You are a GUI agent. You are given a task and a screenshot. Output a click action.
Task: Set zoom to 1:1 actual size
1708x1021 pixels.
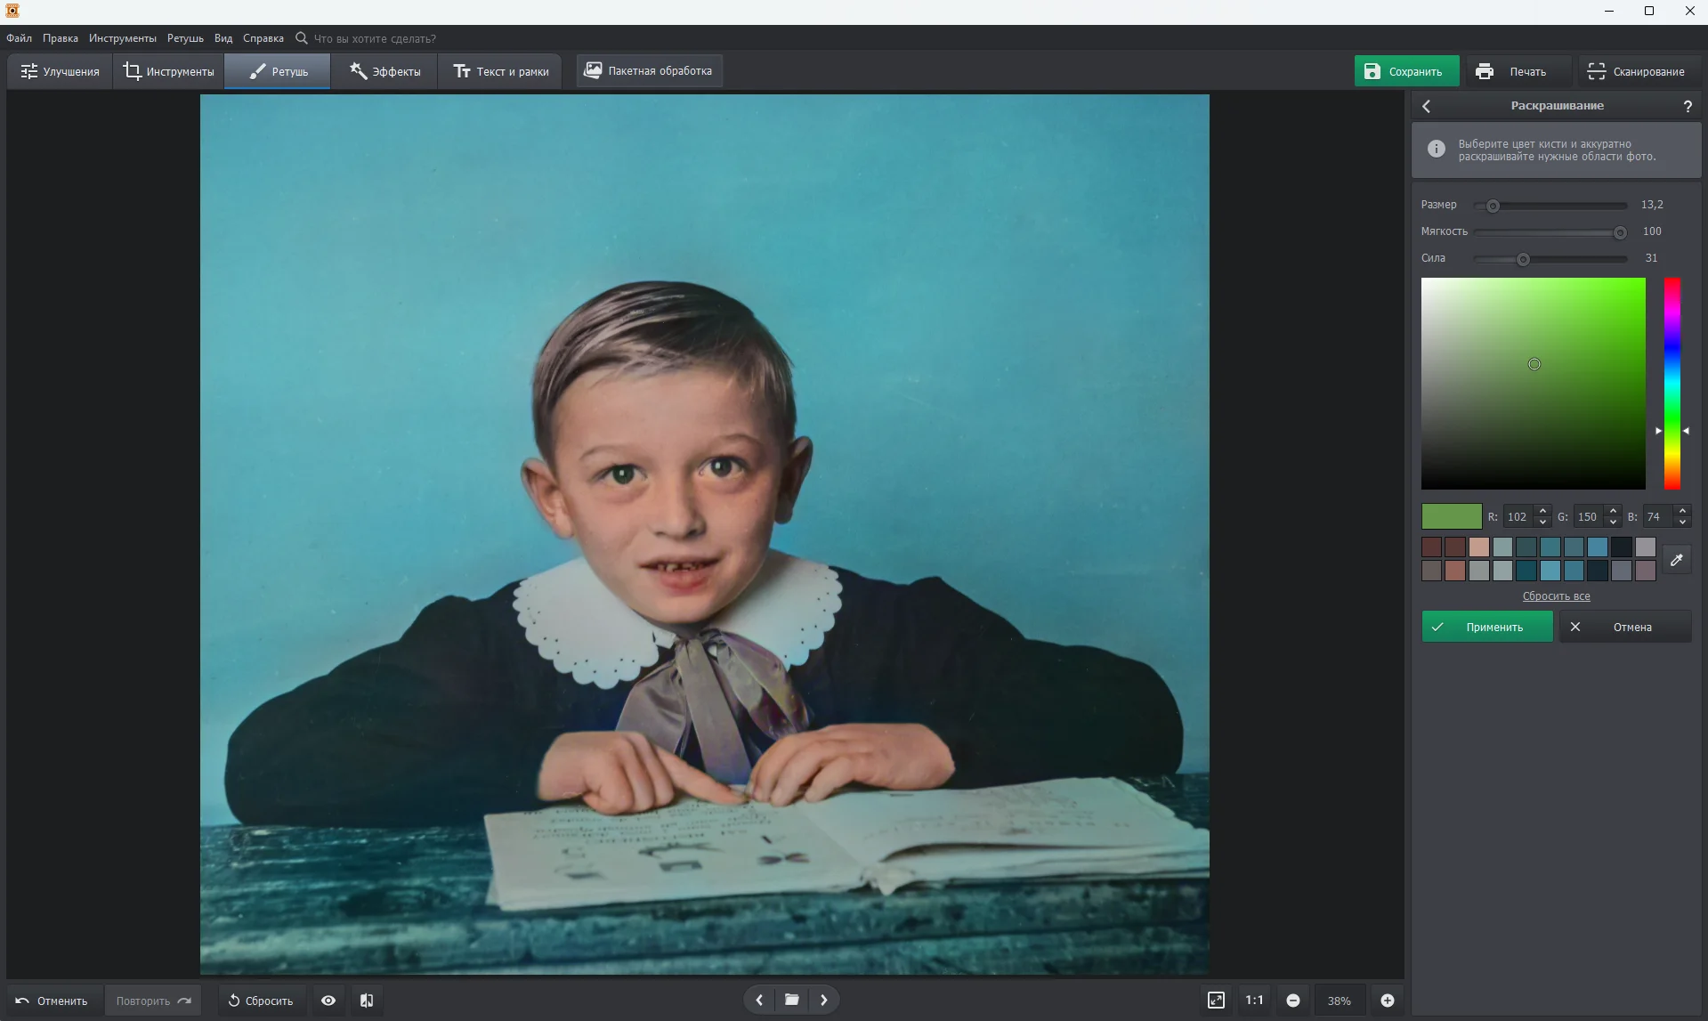(x=1254, y=1001)
